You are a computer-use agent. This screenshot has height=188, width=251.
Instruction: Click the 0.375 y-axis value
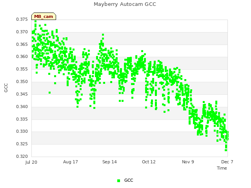coord(22,19)
